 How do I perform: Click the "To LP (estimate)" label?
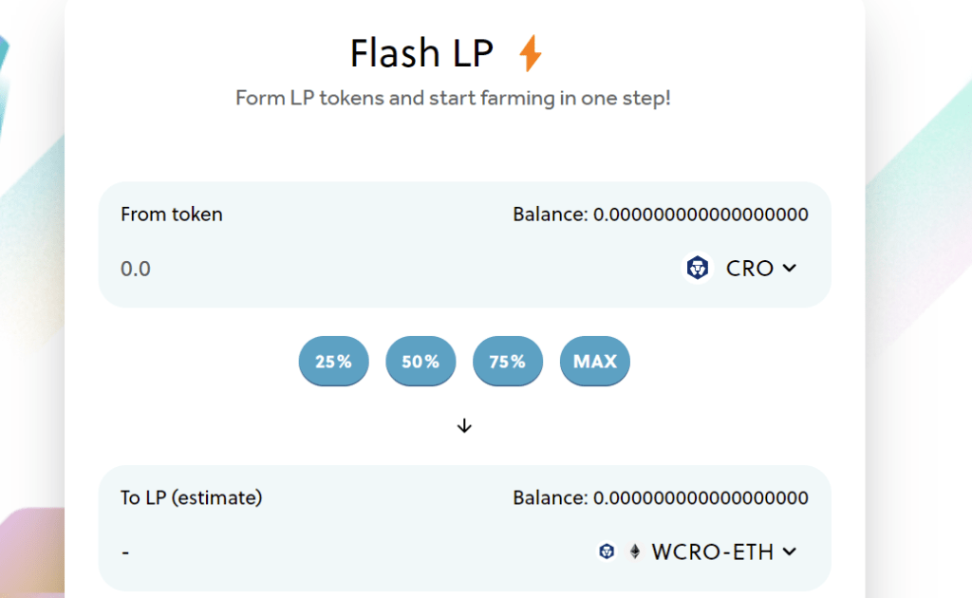coord(192,497)
